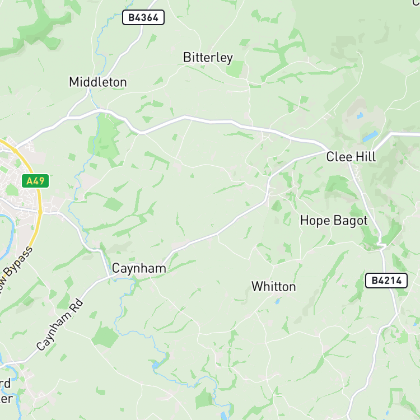Screen dimensions: 420x420
Task: Click the blue pond south of Whitton
Action: (x=277, y=301)
